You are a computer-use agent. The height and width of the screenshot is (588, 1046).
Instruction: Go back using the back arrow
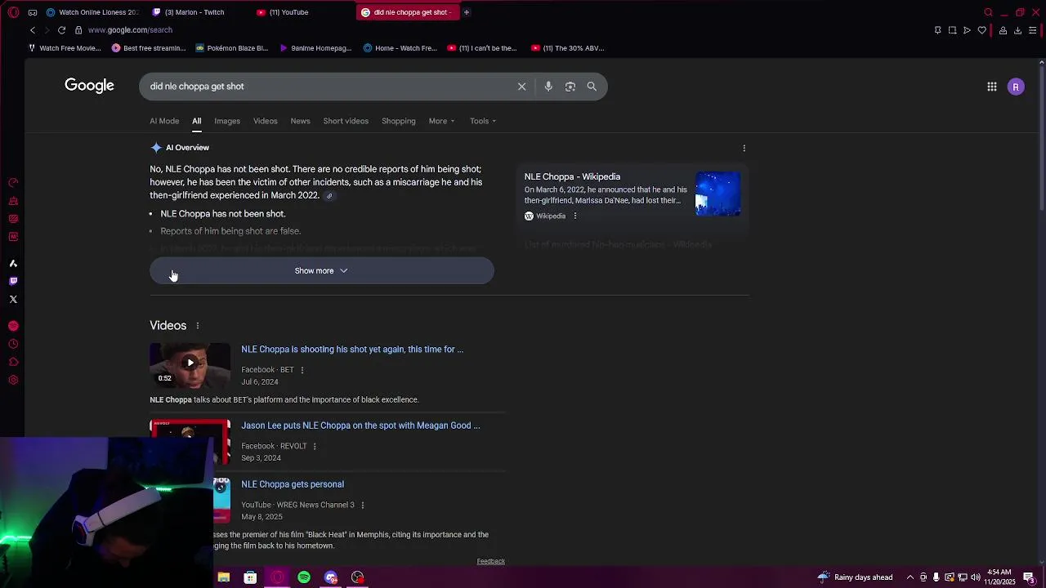click(x=33, y=30)
